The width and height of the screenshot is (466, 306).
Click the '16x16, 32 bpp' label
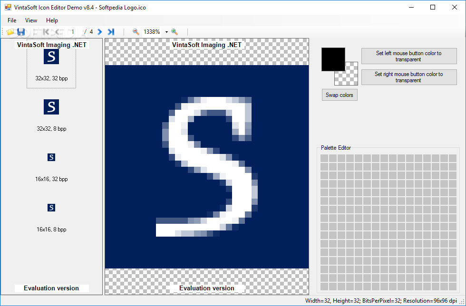click(x=51, y=179)
